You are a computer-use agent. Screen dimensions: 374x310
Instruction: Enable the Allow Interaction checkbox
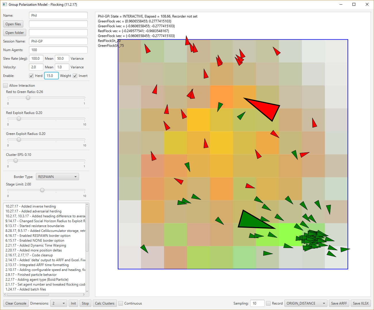(x=5, y=86)
